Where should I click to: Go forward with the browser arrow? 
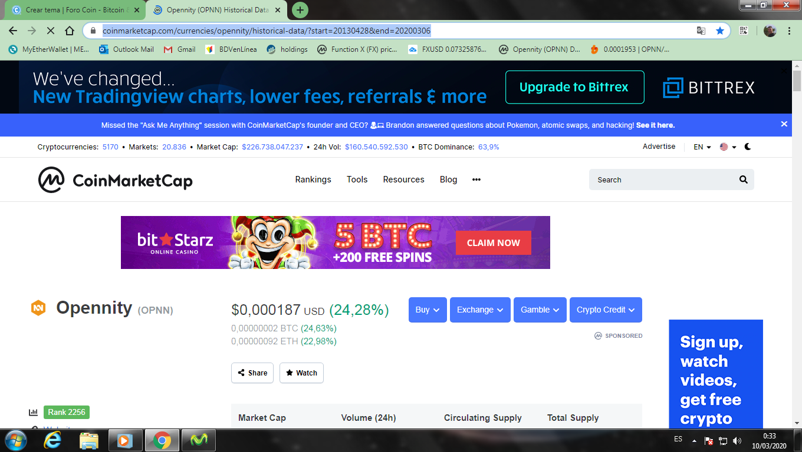32,31
